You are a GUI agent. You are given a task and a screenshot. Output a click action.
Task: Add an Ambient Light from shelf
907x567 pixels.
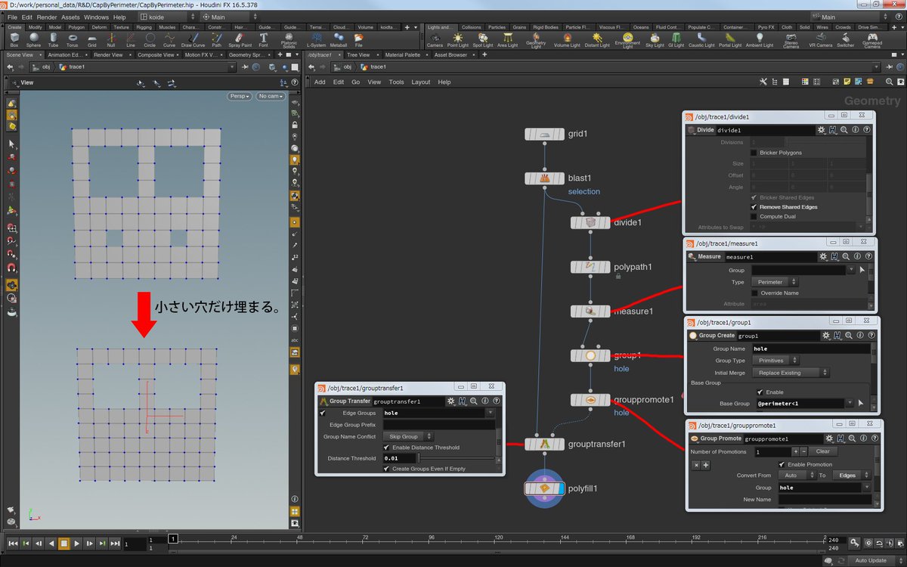click(759, 39)
